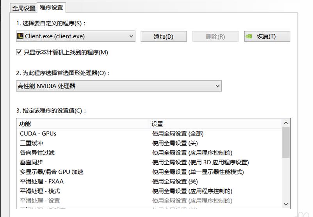
Task: Select the 程序设置 tab
Action: 52,7
